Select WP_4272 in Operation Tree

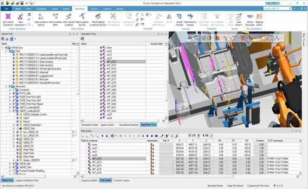coord(111,62)
